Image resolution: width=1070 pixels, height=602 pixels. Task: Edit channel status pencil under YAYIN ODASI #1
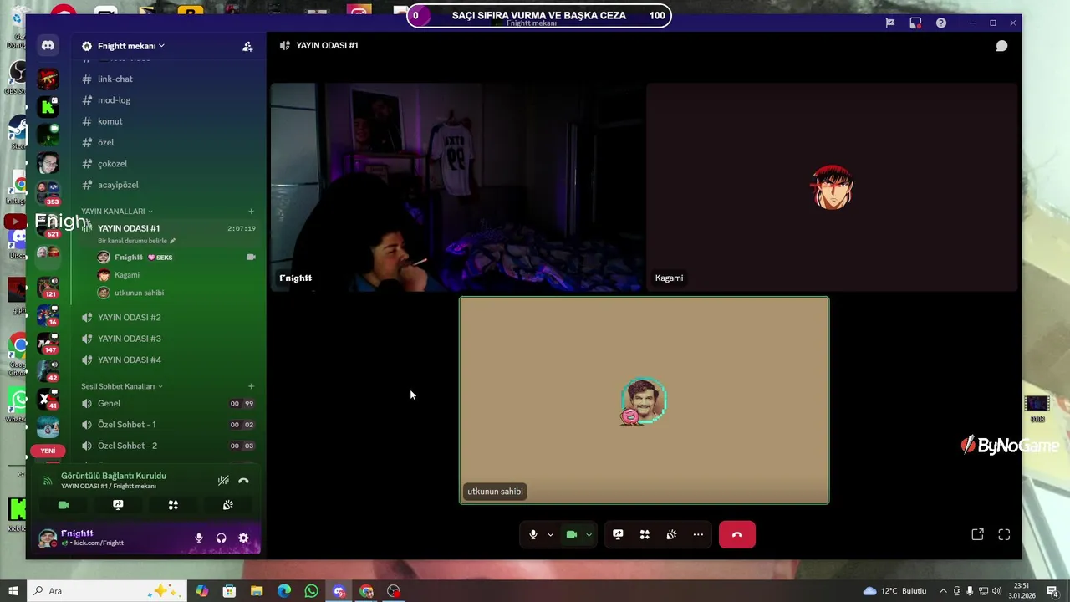[172, 241]
